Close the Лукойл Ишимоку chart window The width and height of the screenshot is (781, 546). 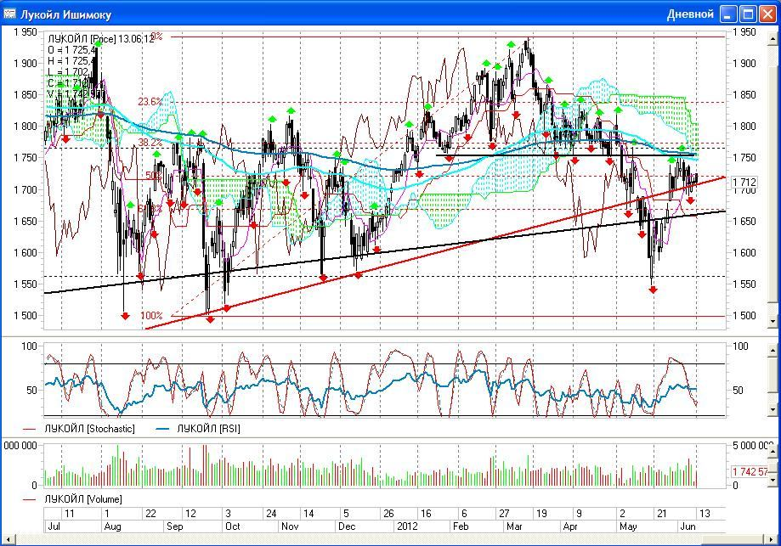coord(767,14)
